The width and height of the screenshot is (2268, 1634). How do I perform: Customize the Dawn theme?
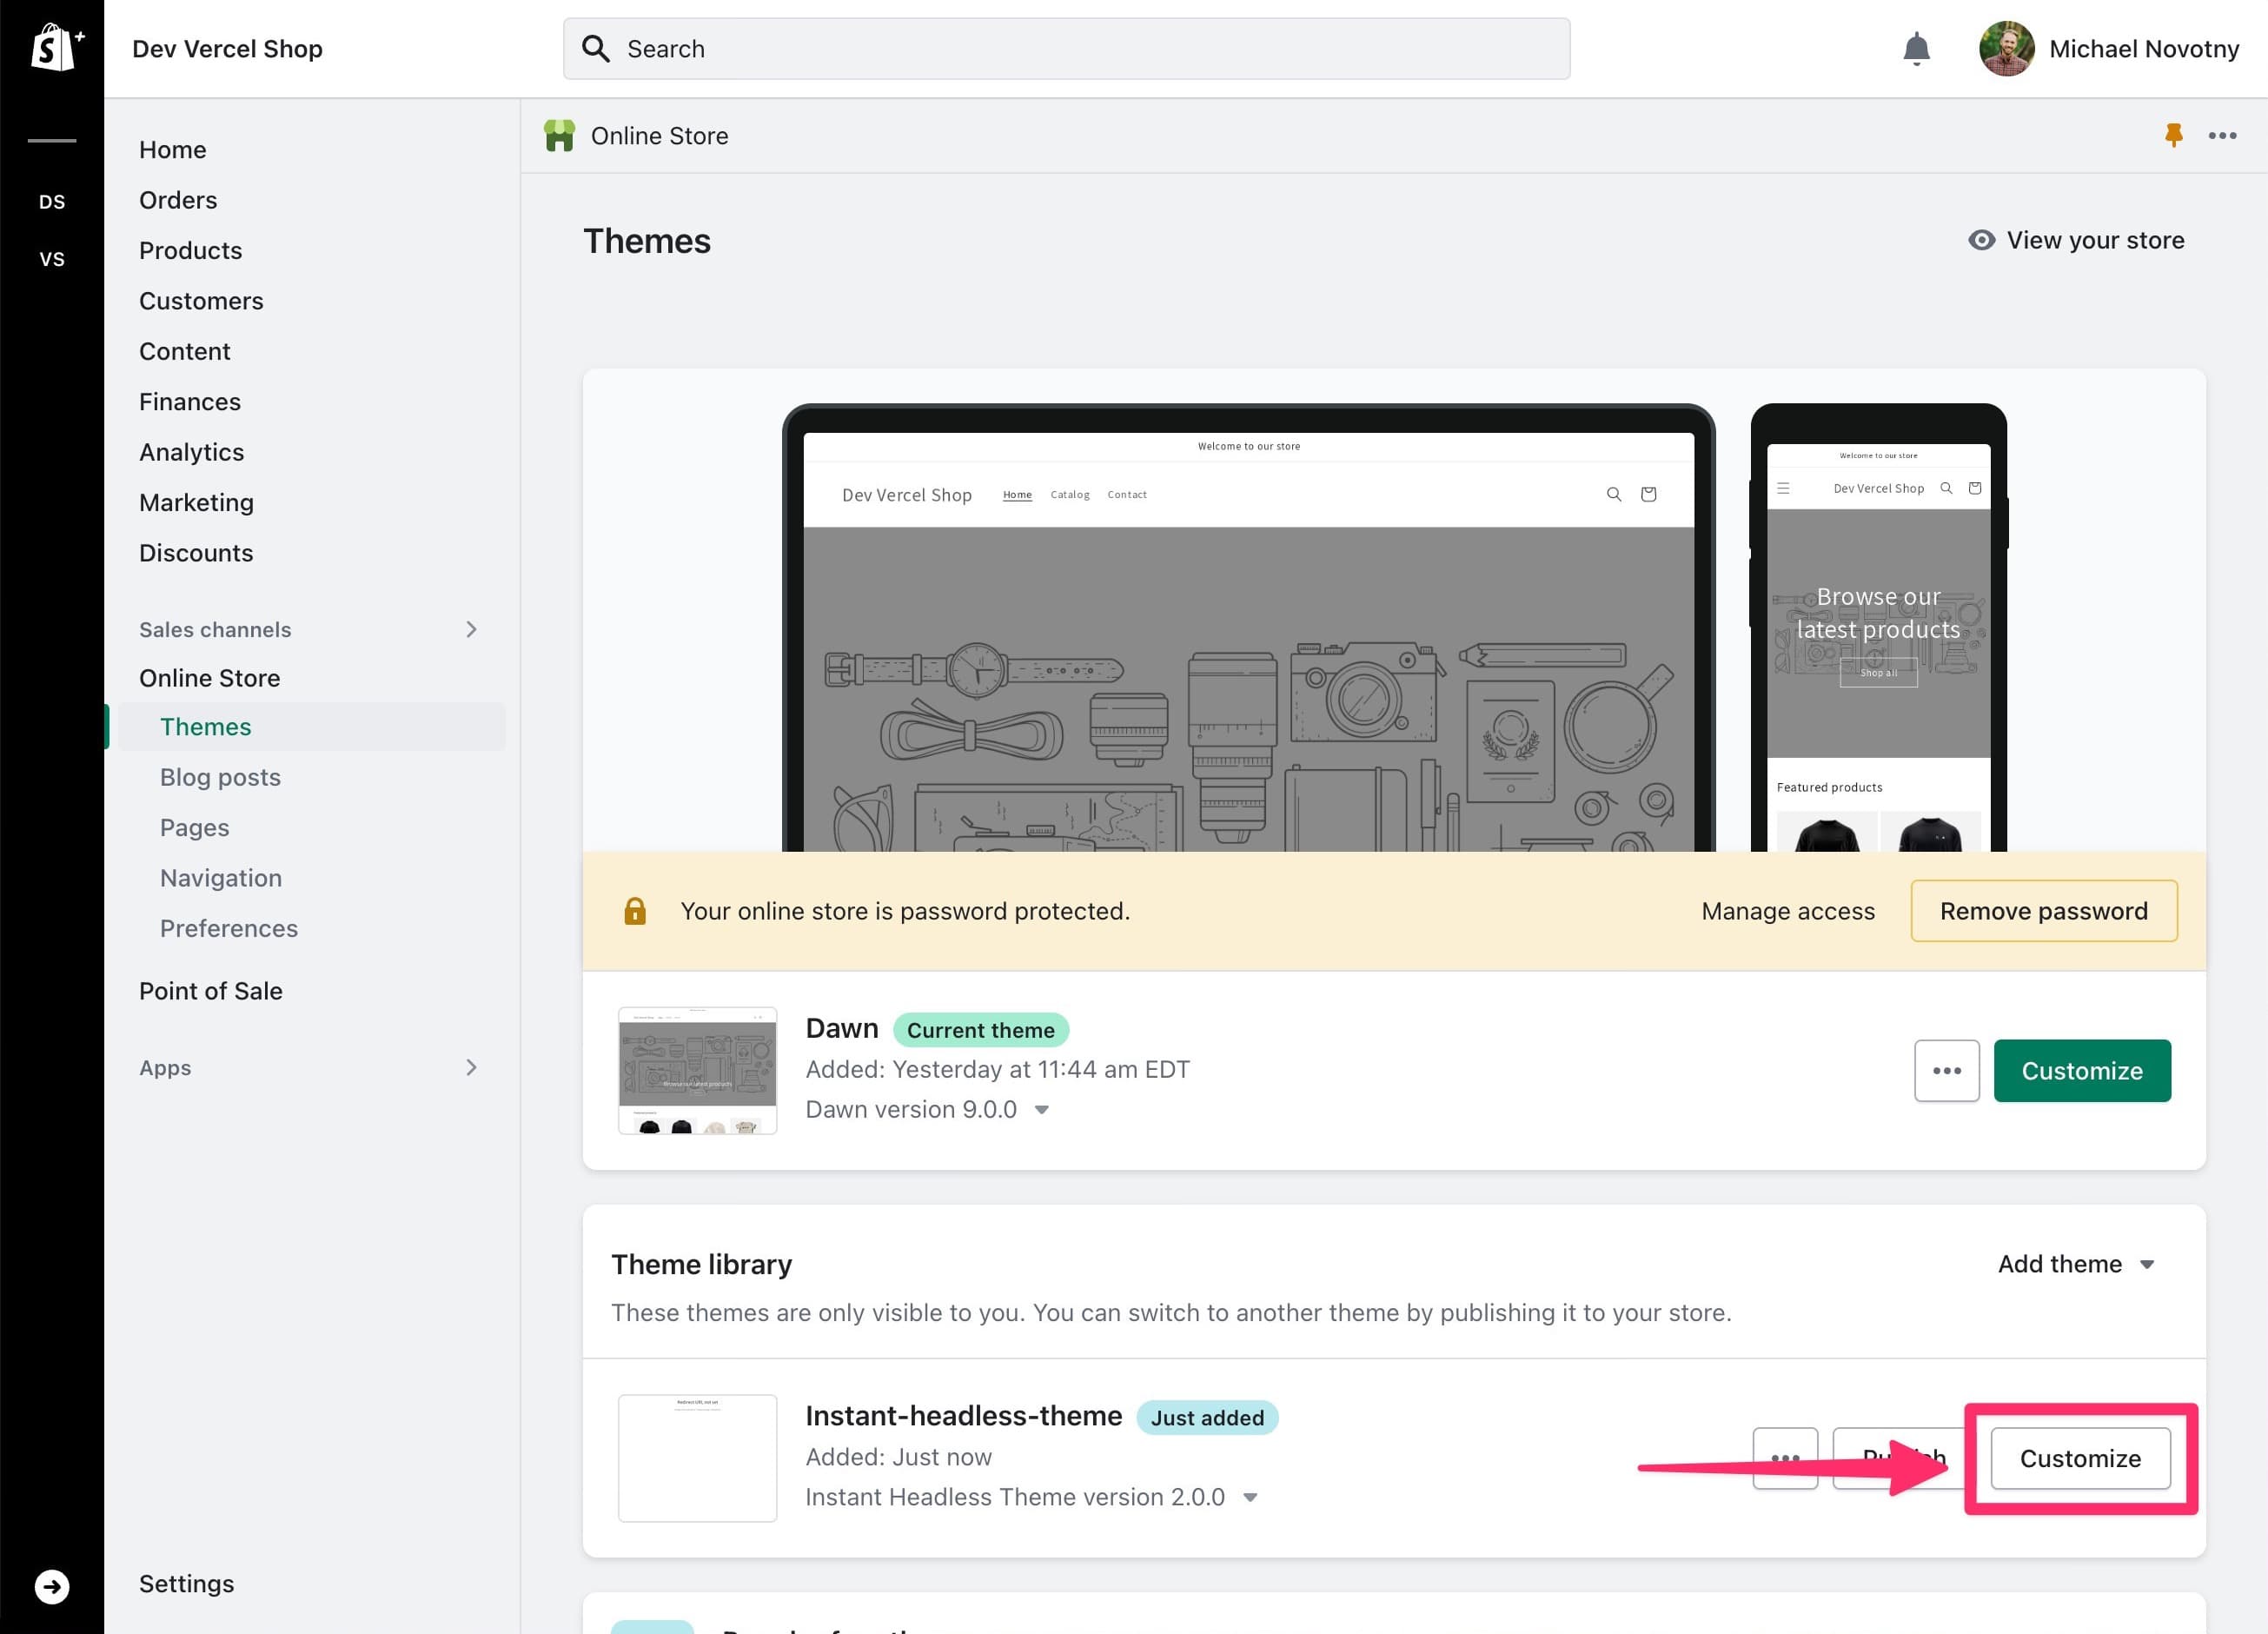pyautogui.click(x=2081, y=1070)
